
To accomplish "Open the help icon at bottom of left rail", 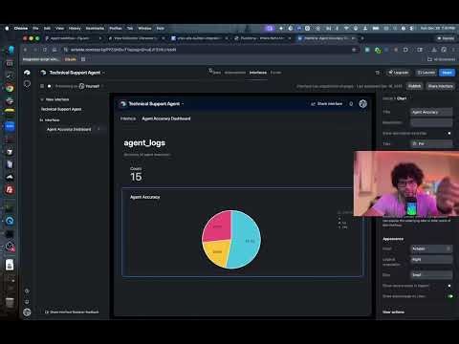I will pyautogui.click(x=27, y=290).
